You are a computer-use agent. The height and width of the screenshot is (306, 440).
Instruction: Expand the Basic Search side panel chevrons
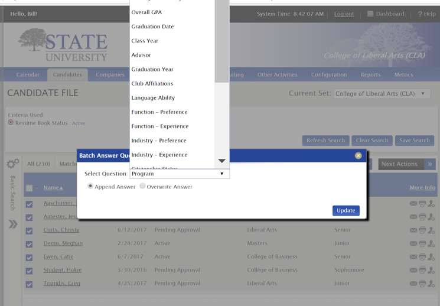[13, 224]
